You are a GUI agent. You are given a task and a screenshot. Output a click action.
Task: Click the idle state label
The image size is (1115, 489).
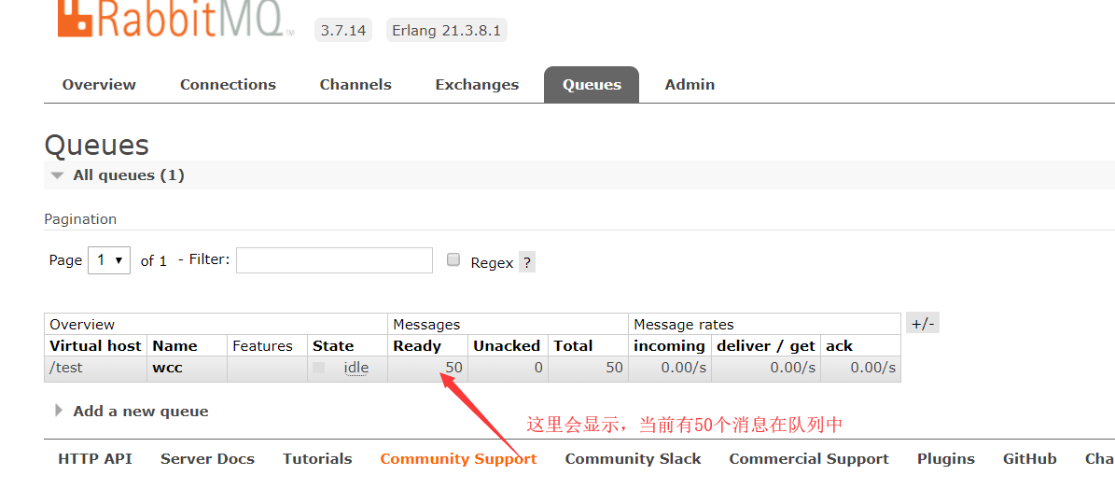coord(355,369)
